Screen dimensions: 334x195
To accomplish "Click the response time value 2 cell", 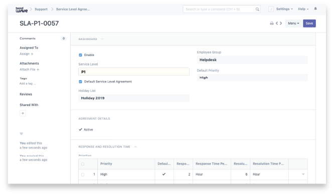I will coord(183,174).
